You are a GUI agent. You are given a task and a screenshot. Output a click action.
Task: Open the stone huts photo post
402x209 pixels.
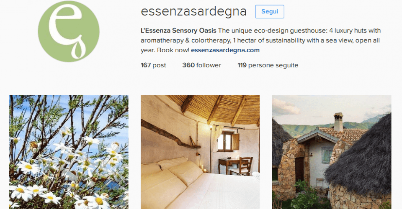click(x=332, y=152)
